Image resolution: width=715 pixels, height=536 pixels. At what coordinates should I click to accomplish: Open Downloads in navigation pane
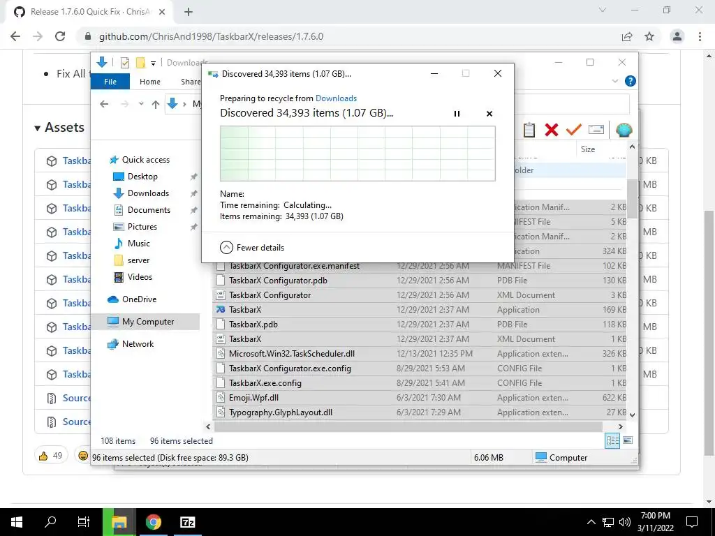click(x=140, y=193)
